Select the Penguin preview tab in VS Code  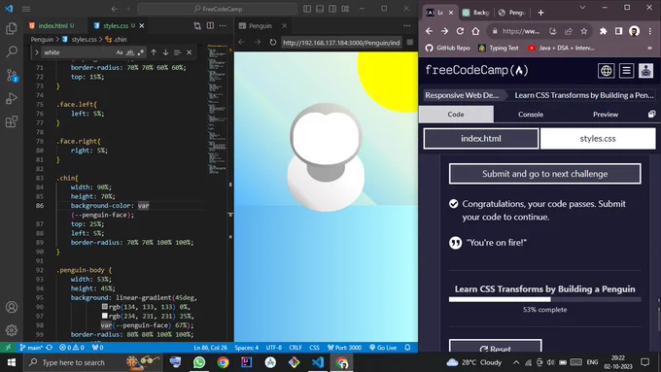point(261,25)
